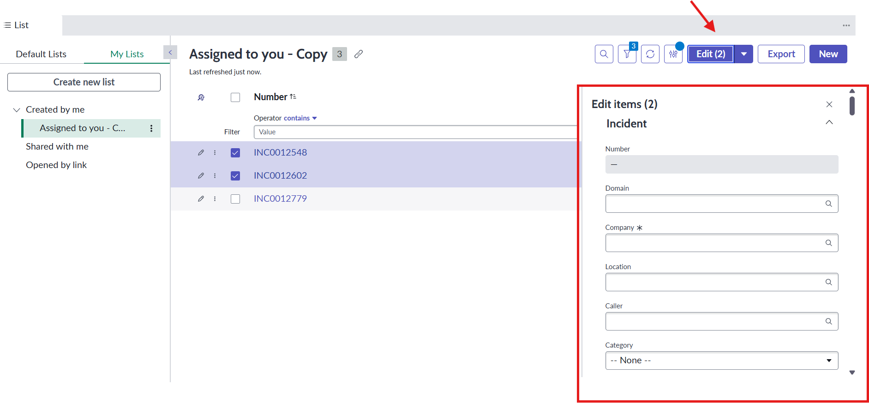Open the Shared with me section
869x403 pixels.
point(57,146)
